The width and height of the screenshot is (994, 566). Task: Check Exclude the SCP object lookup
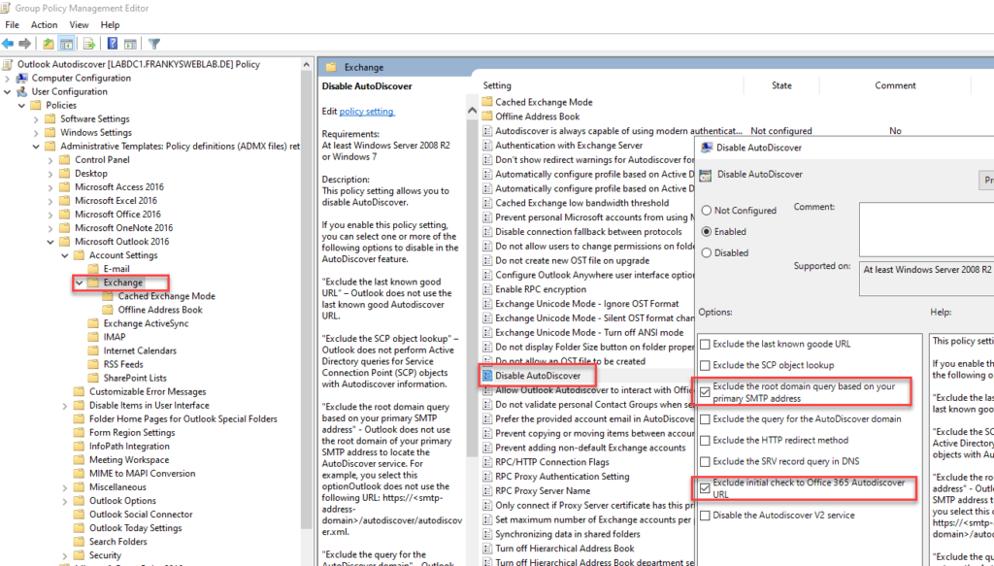coord(705,366)
